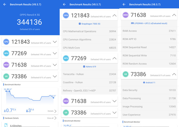Tap expanded UX badge in right panel

tap(126, 74)
